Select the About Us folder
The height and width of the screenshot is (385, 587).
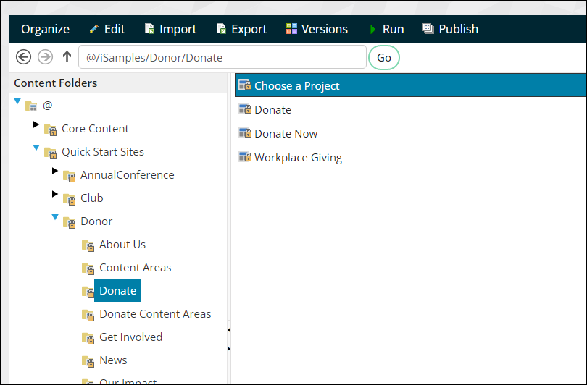tap(122, 244)
